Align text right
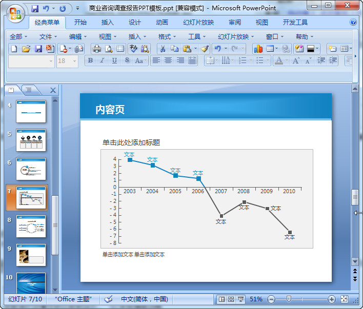Screen dimensions: 363x309 (180, 60)
